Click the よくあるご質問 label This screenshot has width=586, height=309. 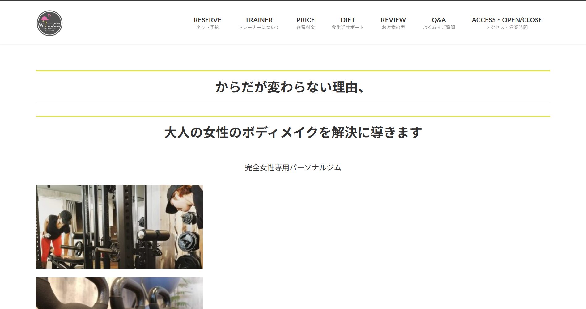click(439, 28)
